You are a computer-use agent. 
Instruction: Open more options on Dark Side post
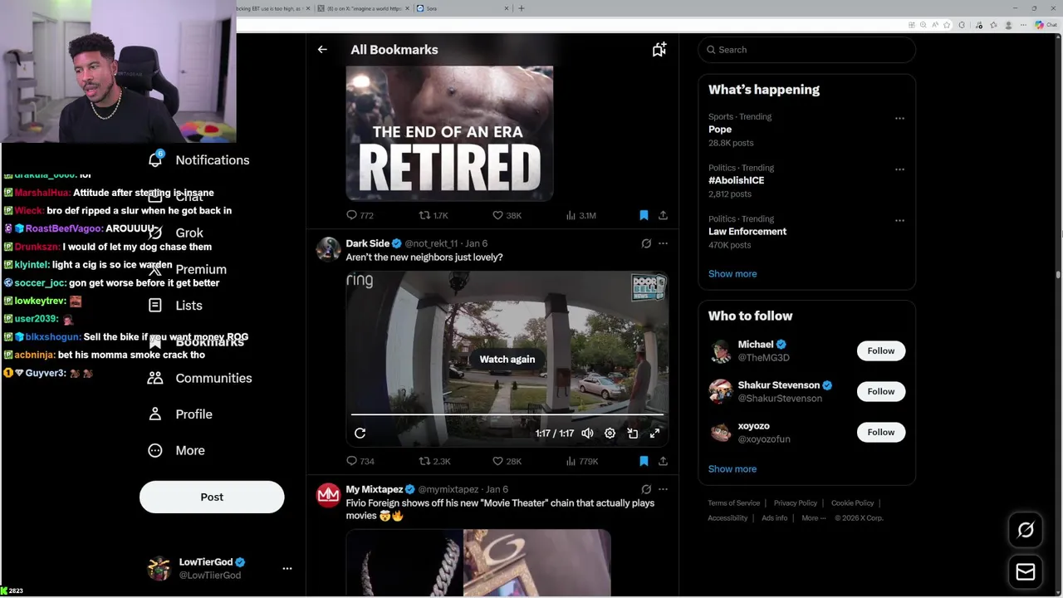click(x=663, y=243)
